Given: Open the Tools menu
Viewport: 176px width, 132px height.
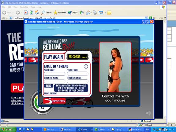Looking at the screenshot, I should tap(33, 7).
